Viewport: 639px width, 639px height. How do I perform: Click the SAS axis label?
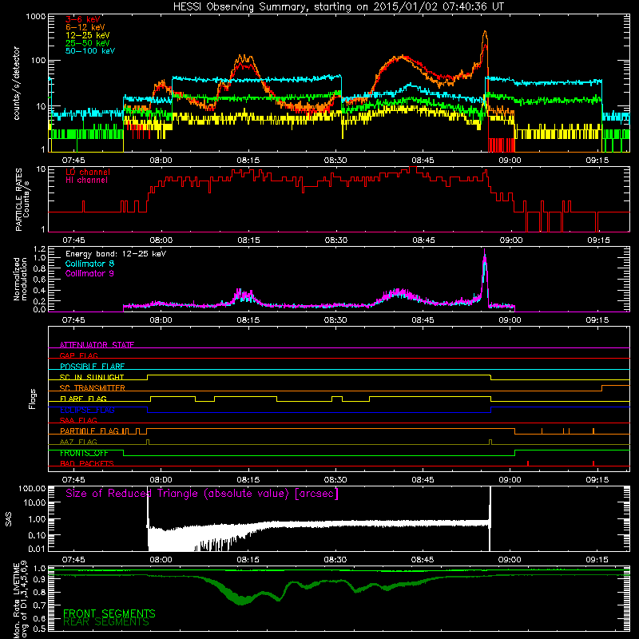9,518
